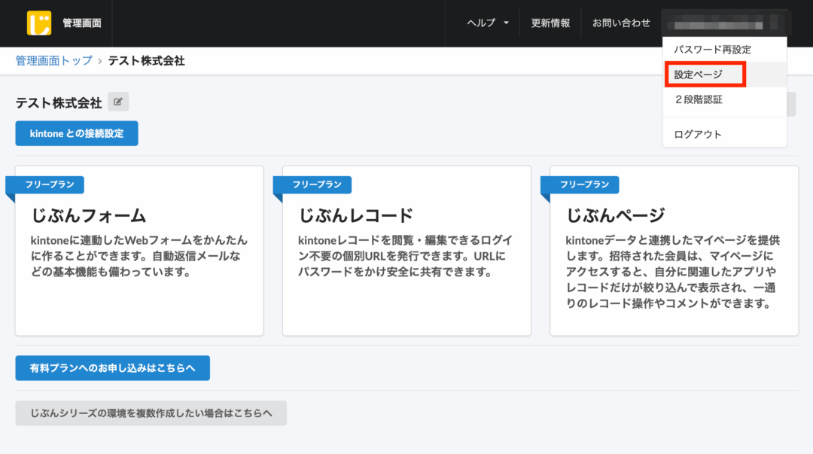The width and height of the screenshot is (813, 454).
Task: Click 更新情報 in the top navigation
Action: click(552, 23)
